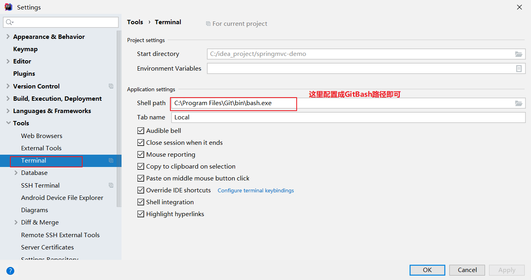
Task: Click Configure terminal keybindings link
Action: 256,190
